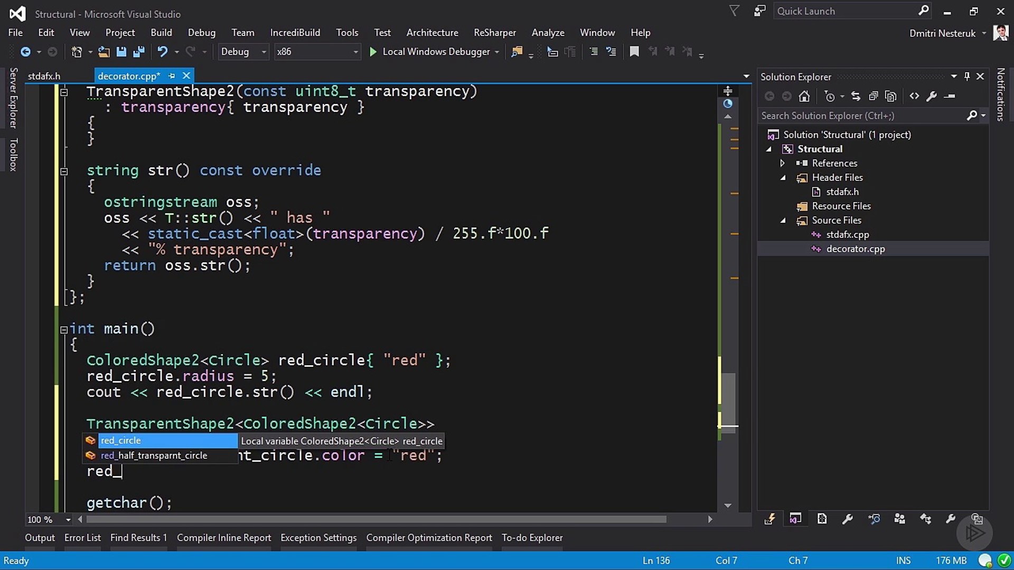Click the Home icon in Solution Explorer toolbar
Viewport: 1014px width, 570px height.
pos(804,96)
